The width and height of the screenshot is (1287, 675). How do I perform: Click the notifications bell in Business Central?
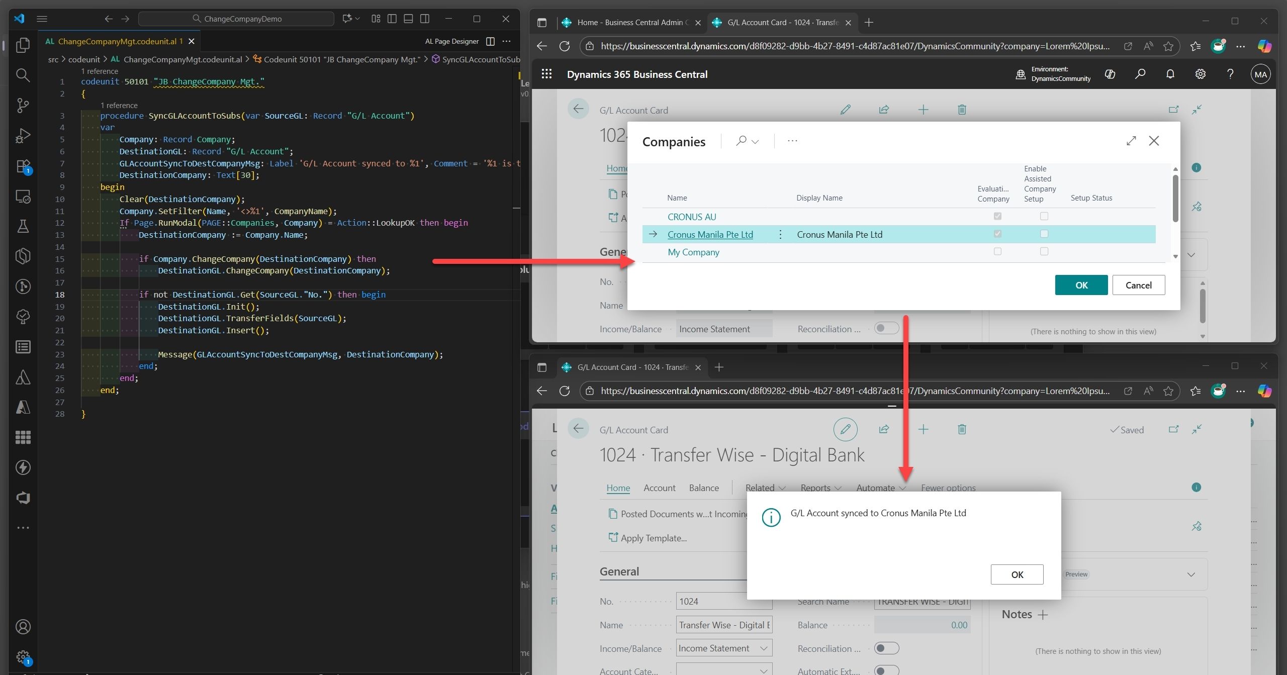pyautogui.click(x=1170, y=74)
